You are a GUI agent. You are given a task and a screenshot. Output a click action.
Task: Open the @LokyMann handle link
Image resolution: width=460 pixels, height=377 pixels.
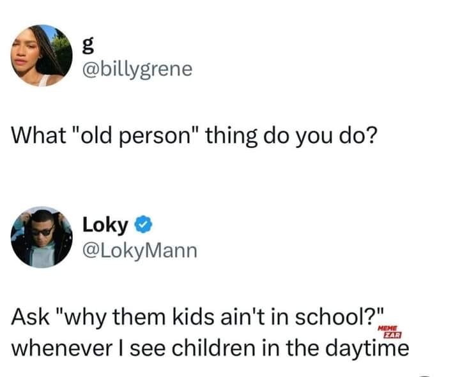point(140,250)
